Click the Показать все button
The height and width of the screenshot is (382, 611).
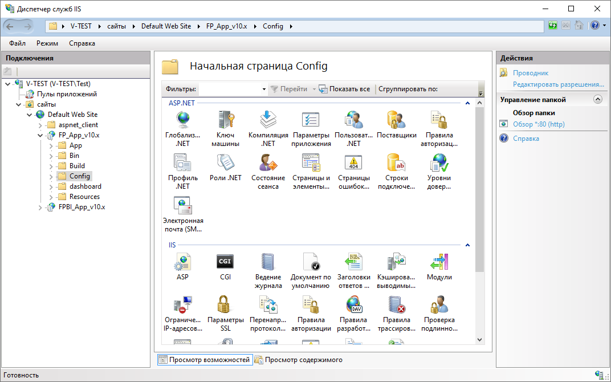click(x=344, y=89)
